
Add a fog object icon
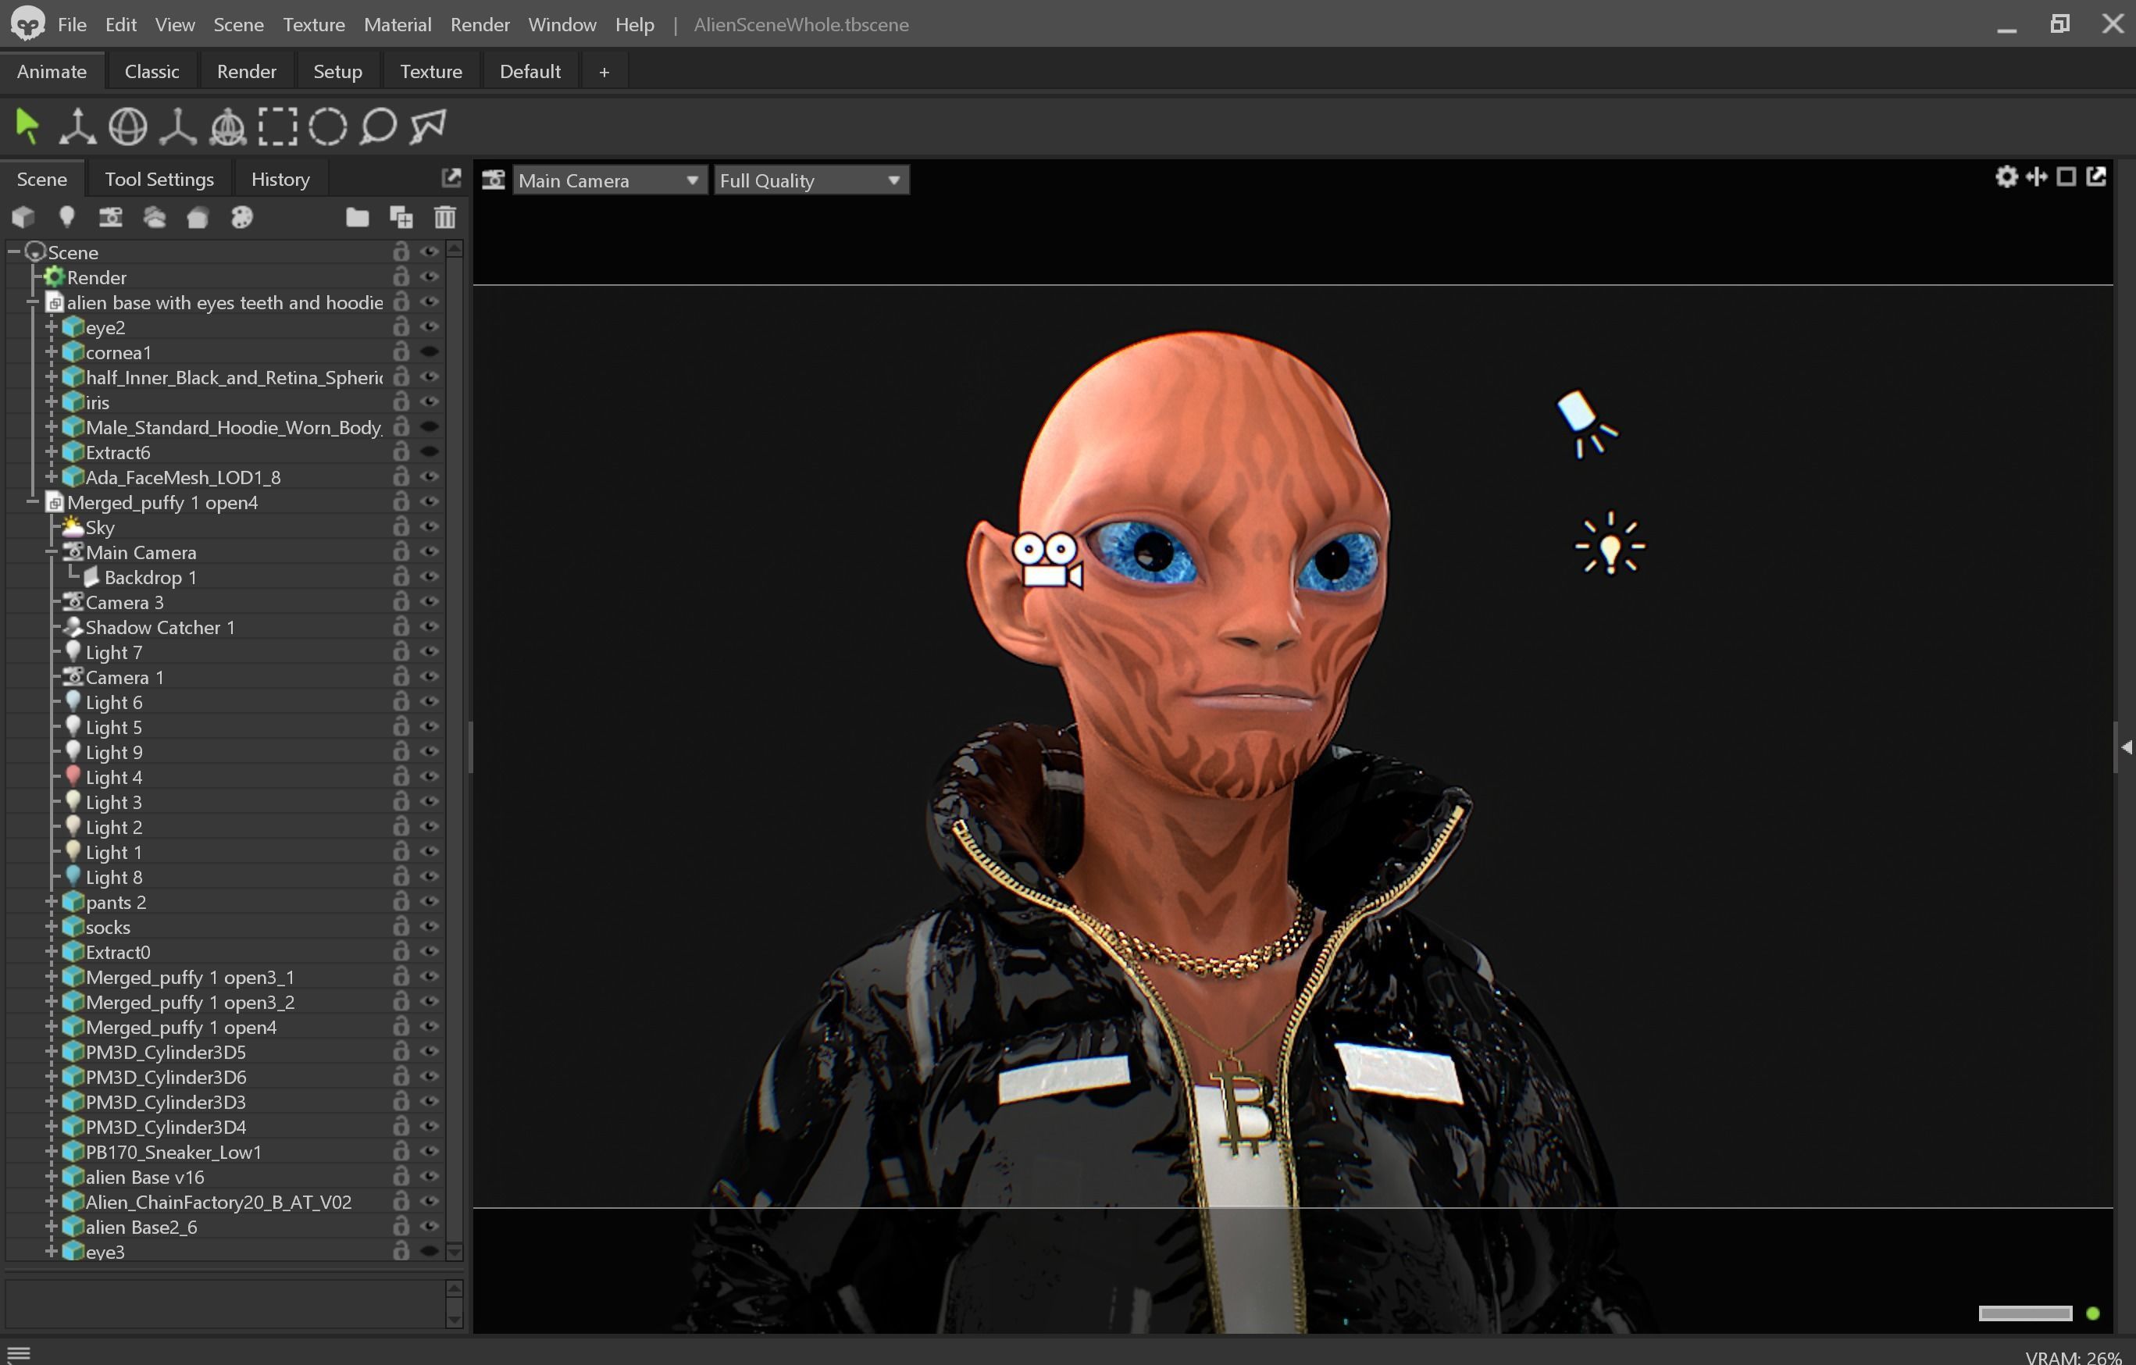[x=155, y=217]
